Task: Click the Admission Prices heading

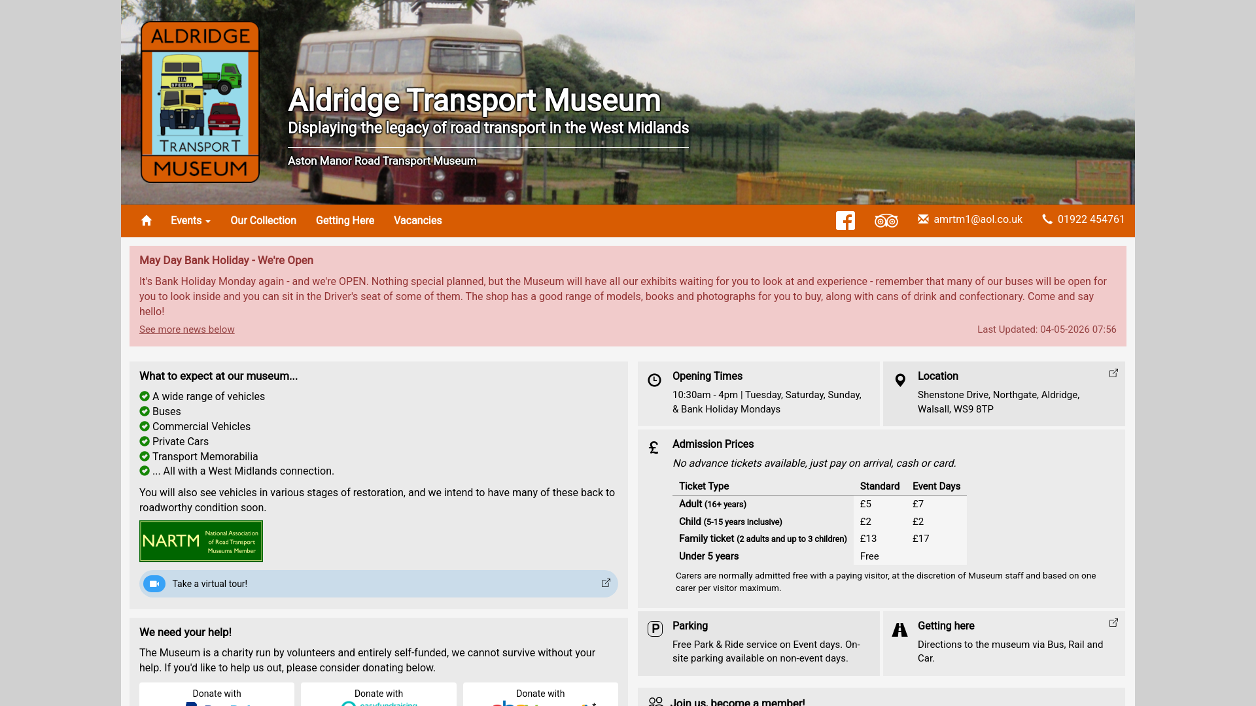Action: tap(712, 444)
